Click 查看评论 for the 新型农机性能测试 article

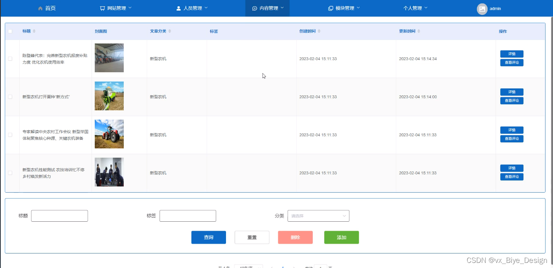point(512,177)
